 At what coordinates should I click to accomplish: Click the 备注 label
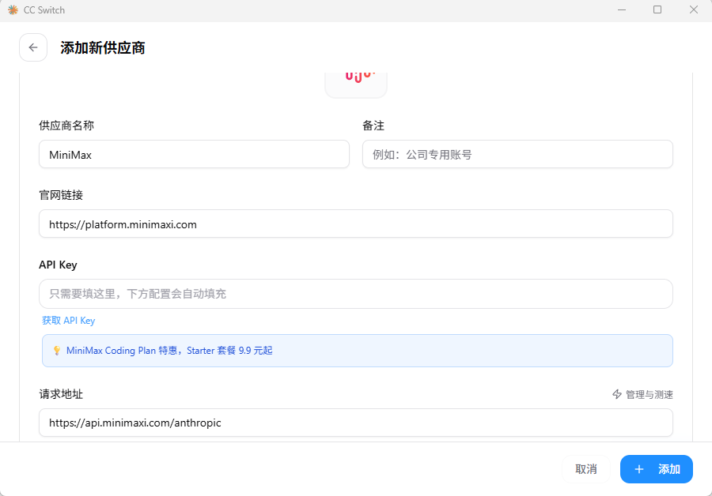point(373,126)
